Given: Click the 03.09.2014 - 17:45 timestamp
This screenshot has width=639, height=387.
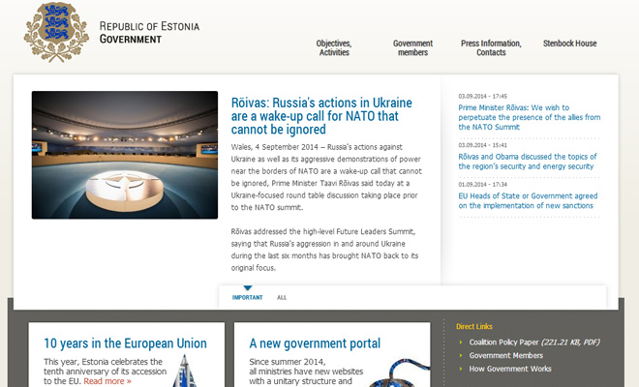Looking at the screenshot, I should pyautogui.click(x=482, y=96).
